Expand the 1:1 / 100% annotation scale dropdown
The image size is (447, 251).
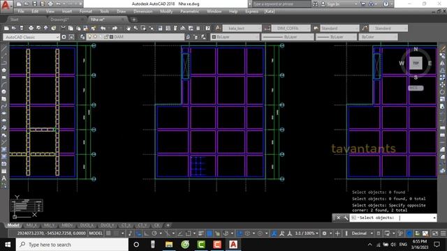[307, 234]
